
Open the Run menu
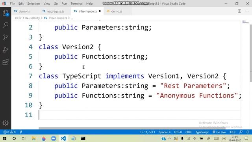(x=64, y=4)
